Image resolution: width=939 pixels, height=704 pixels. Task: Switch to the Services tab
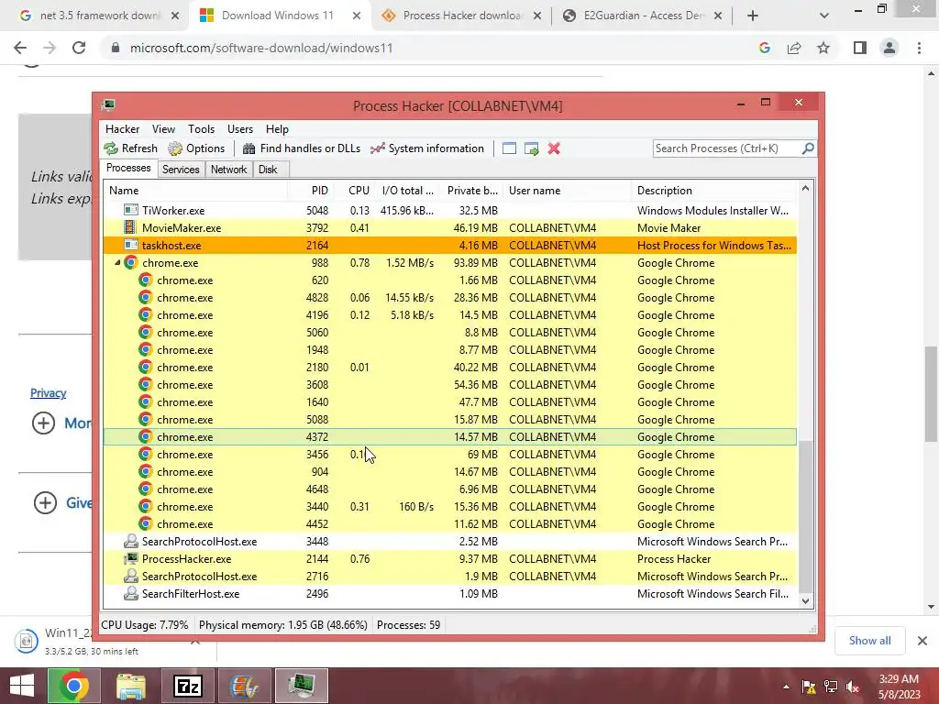point(181,170)
